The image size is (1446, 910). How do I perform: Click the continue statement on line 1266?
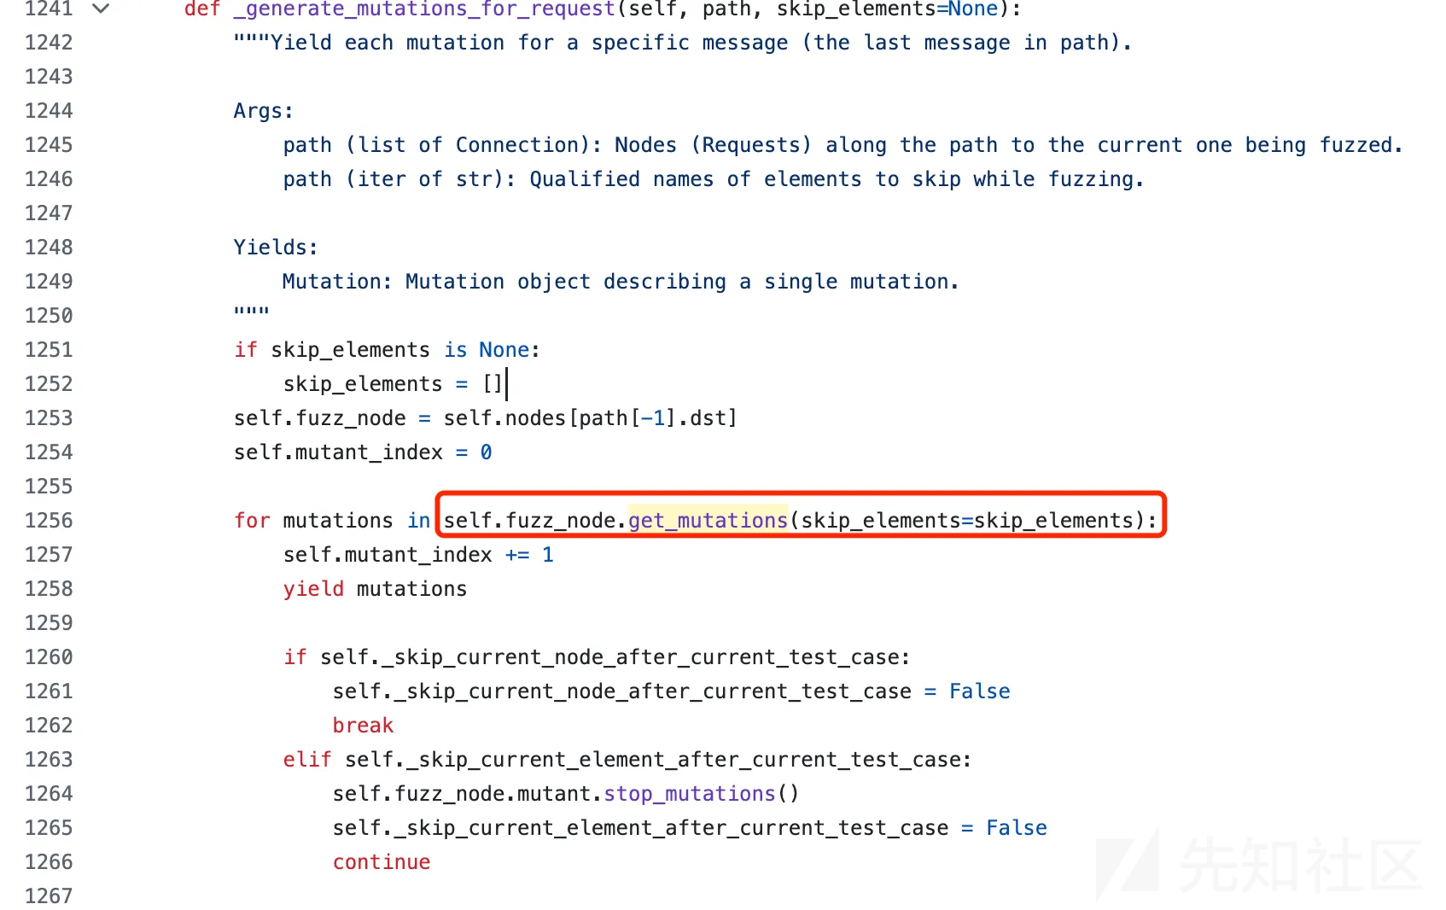point(382,862)
